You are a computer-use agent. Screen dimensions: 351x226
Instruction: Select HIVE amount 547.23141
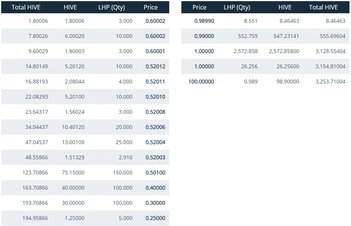tap(286, 36)
